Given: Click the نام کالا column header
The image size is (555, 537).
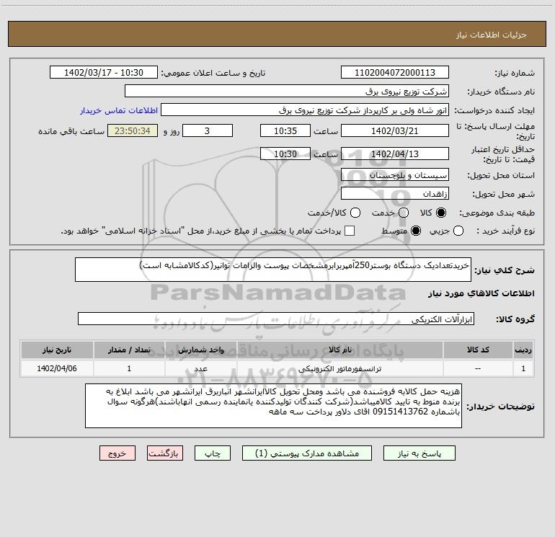Looking at the screenshot, I should point(339,350).
